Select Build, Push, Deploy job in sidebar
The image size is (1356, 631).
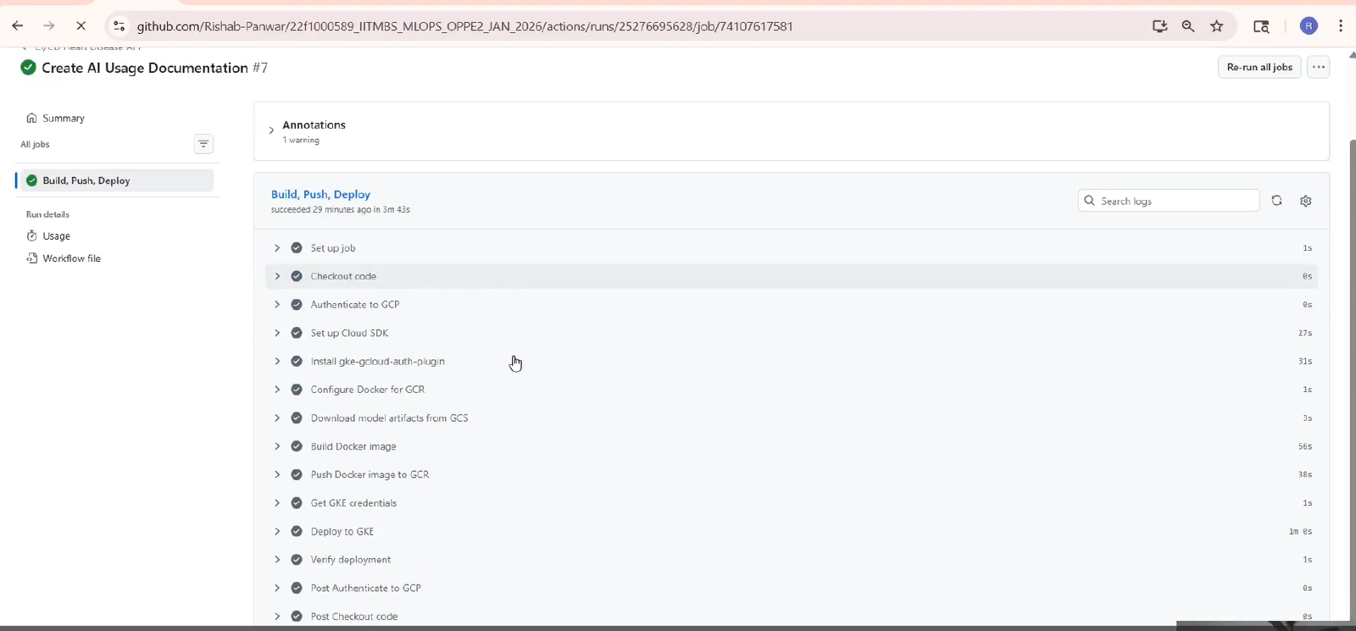pos(116,180)
